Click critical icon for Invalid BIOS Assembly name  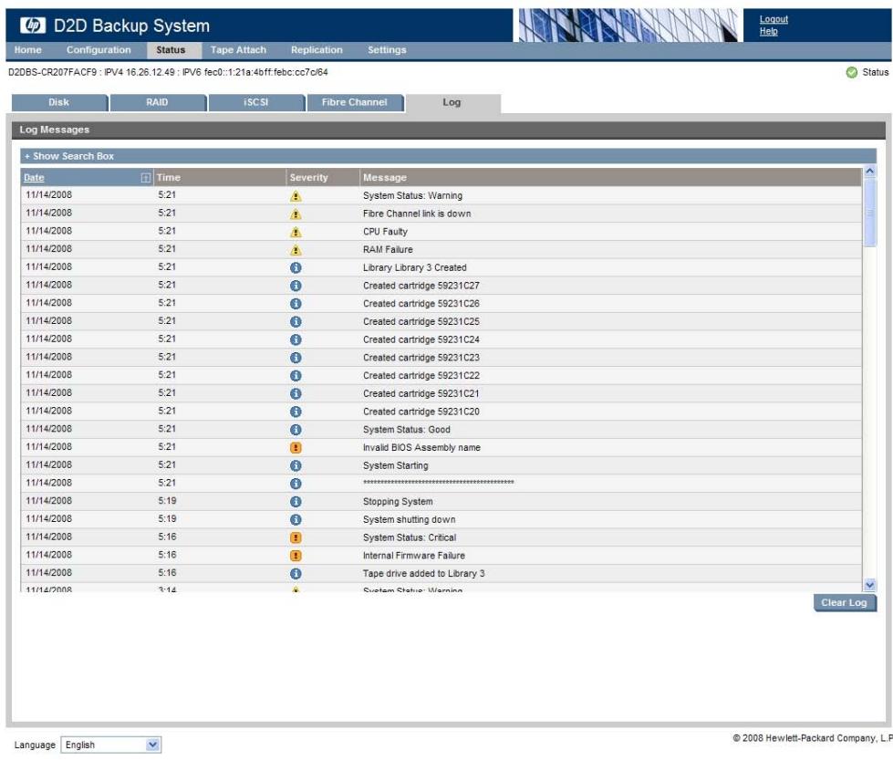pos(296,448)
